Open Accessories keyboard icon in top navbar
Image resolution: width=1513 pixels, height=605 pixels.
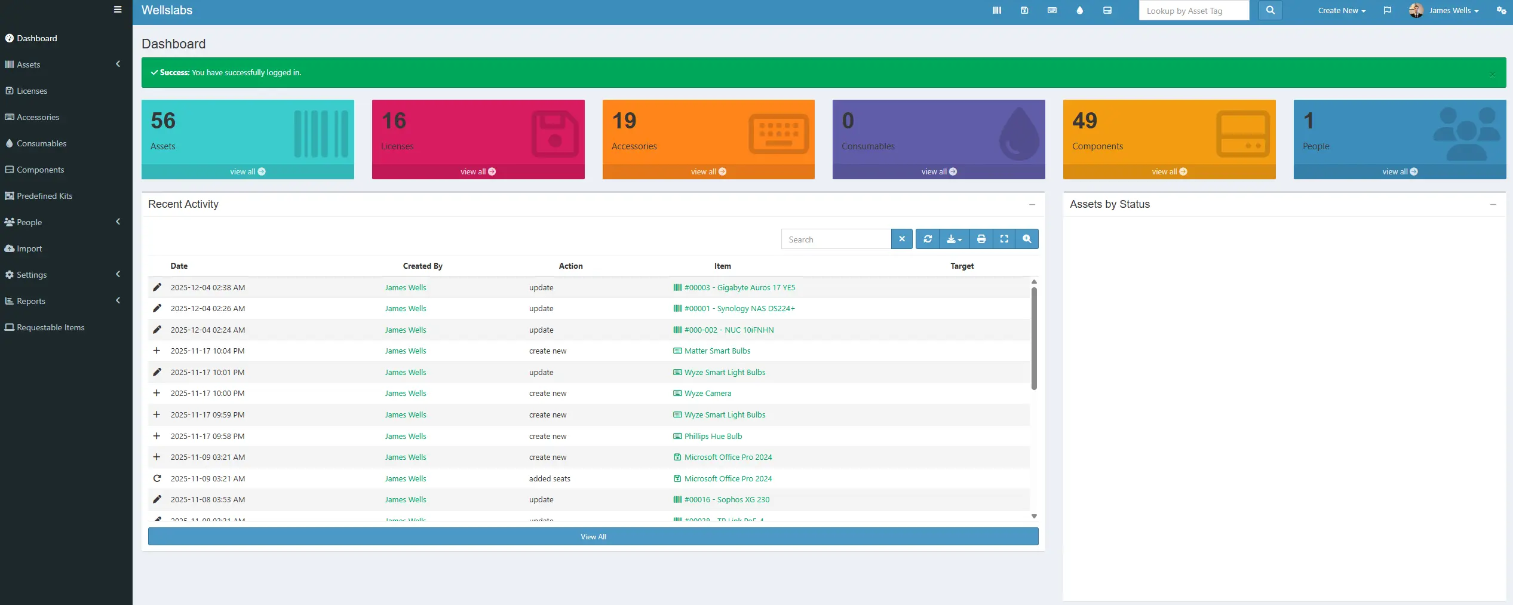point(1052,10)
